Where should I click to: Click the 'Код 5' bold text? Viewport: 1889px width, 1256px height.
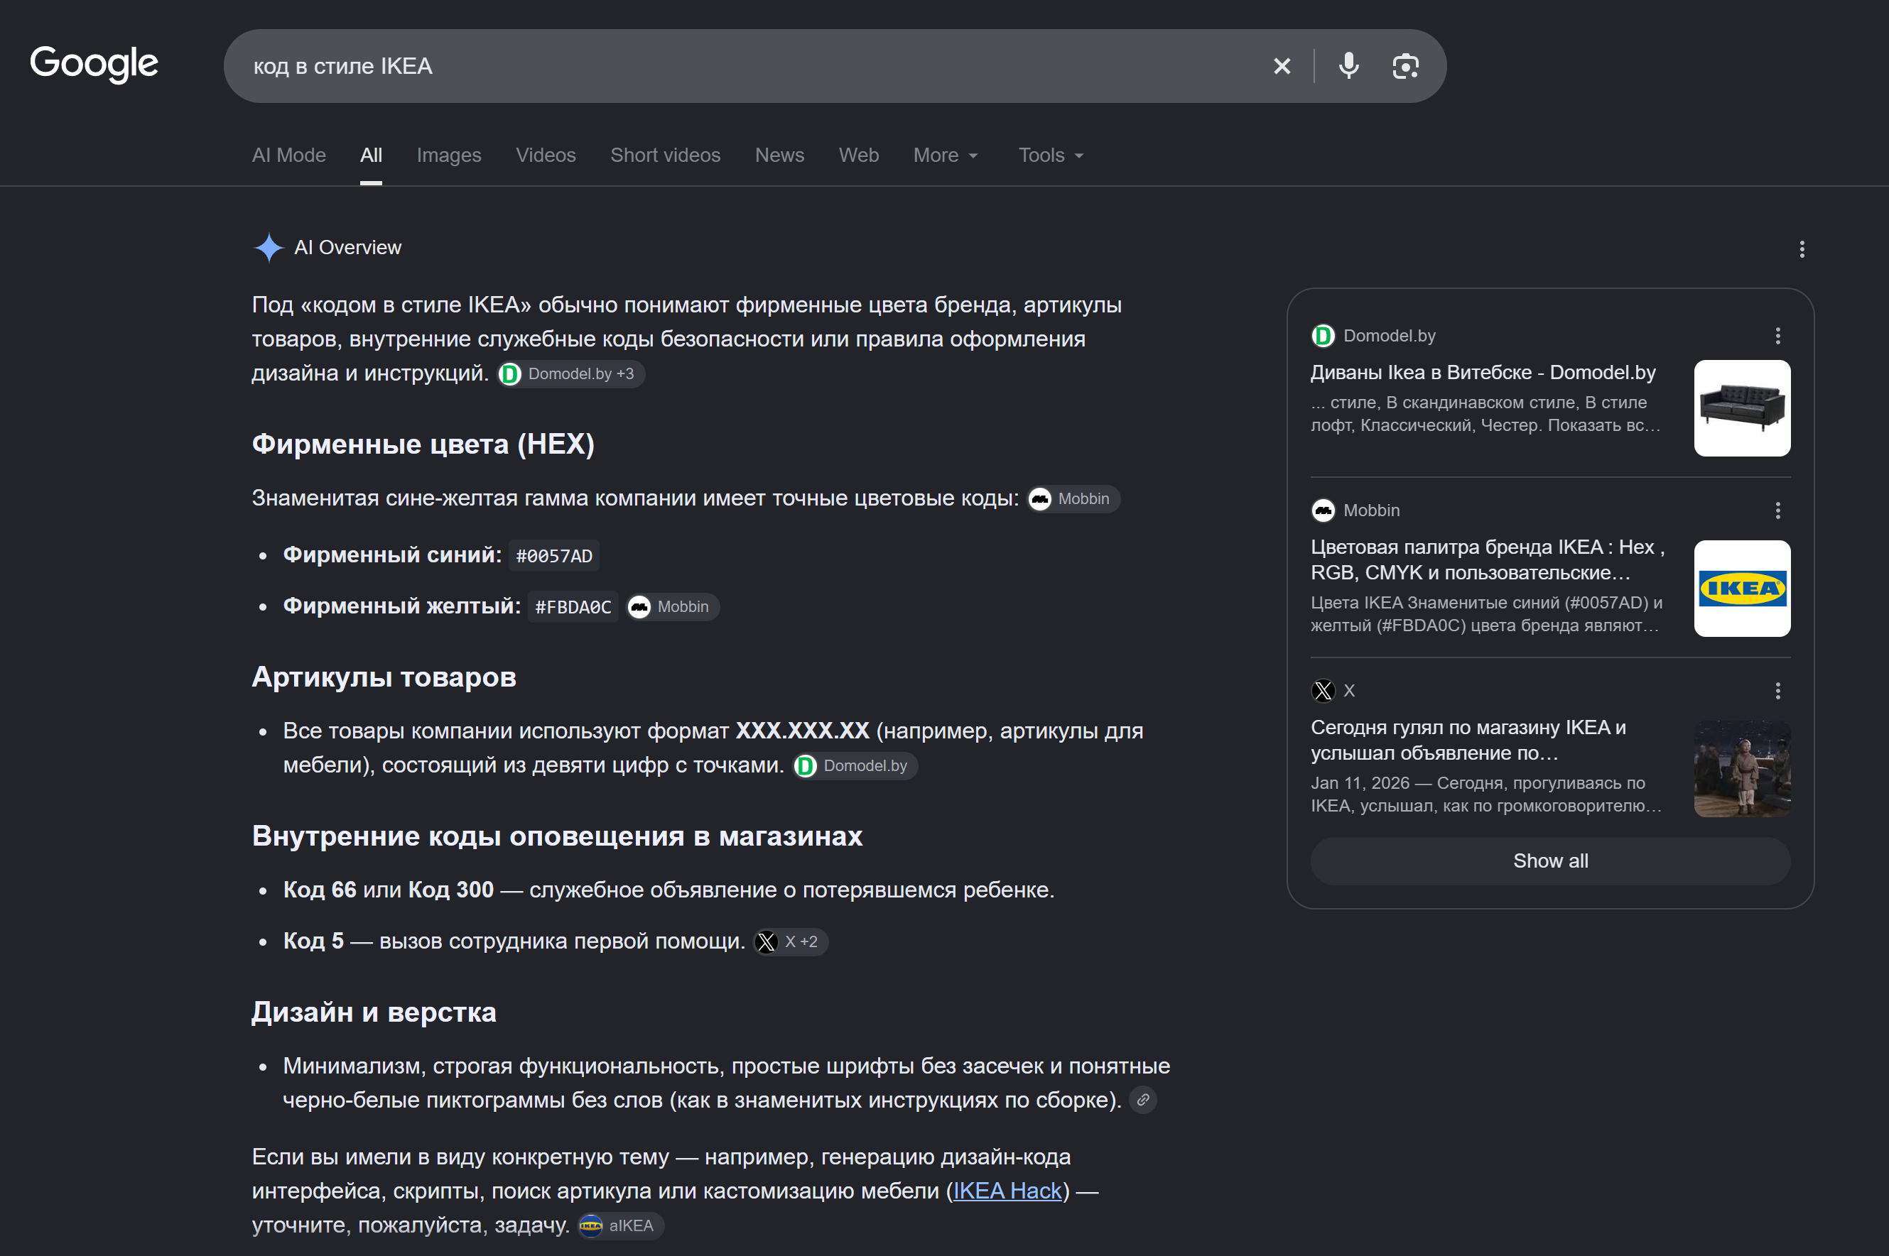(313, 941)
